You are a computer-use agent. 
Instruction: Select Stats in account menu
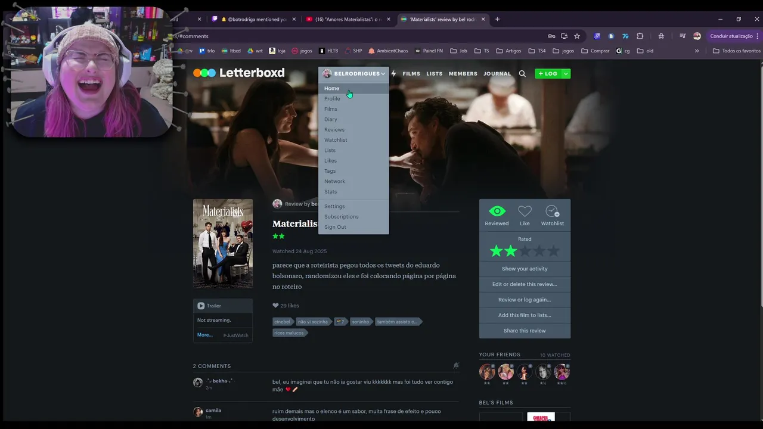(x=353, y=192)
